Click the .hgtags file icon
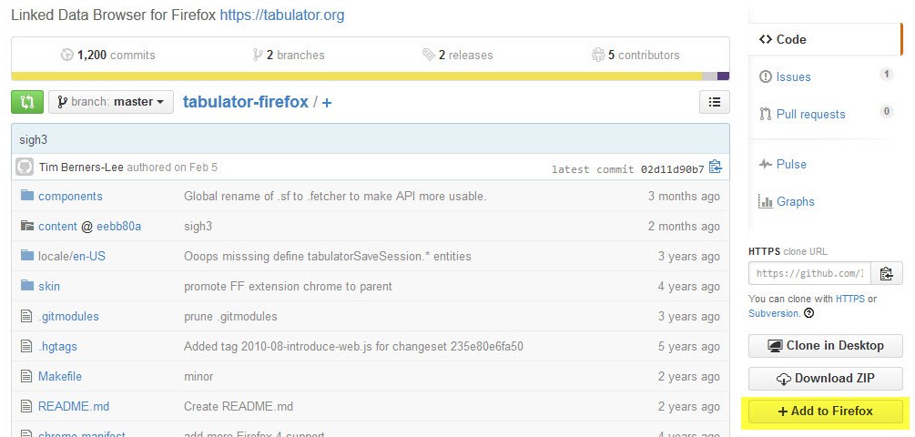915x437 pixels. pyautogui.click(x=26, y=346)
